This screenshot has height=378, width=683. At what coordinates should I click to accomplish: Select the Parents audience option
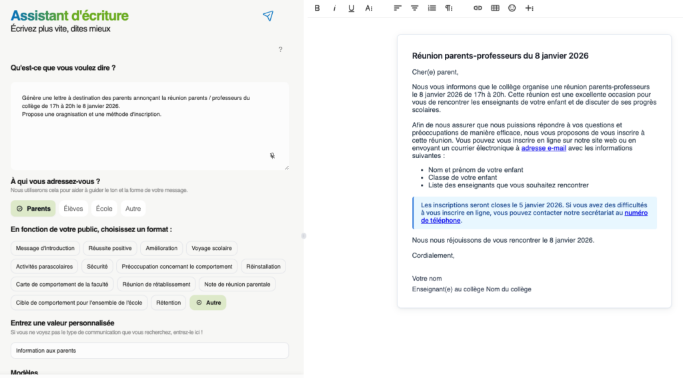point(33,209)
